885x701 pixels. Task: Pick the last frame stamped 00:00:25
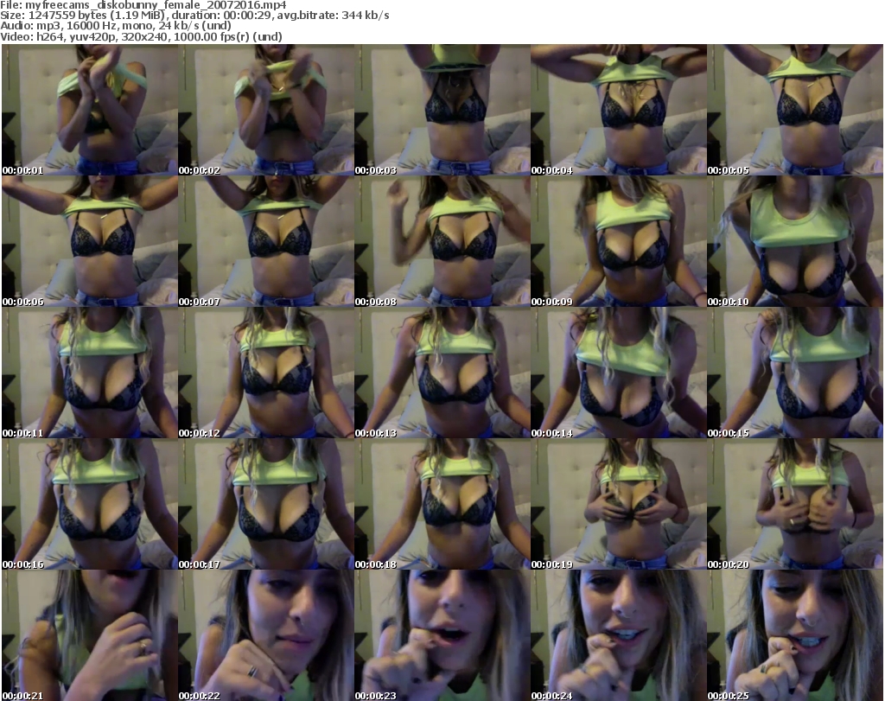pyautogui.click(x=795, y=635)
